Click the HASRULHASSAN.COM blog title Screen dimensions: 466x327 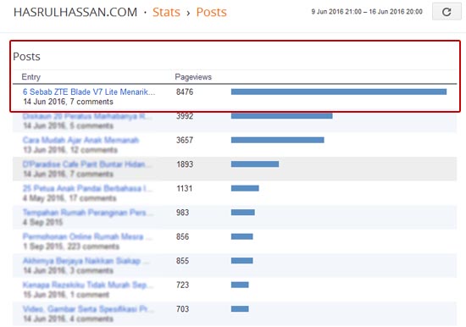tap(75, 12)
